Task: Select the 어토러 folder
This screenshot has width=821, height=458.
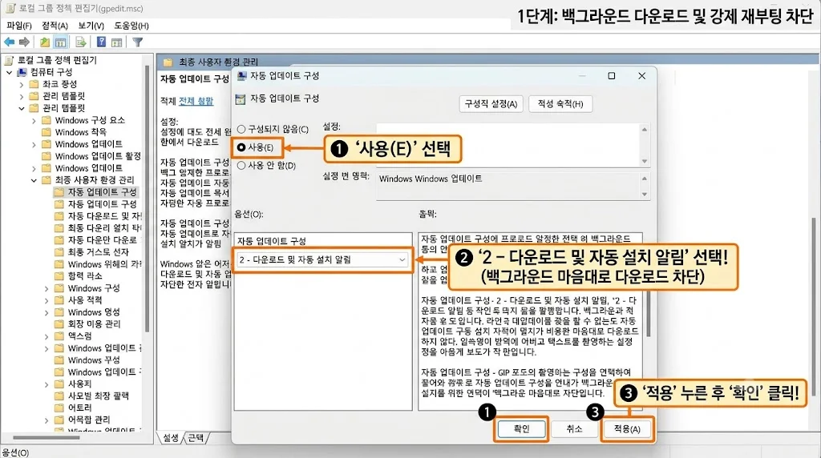Action: 79,408
